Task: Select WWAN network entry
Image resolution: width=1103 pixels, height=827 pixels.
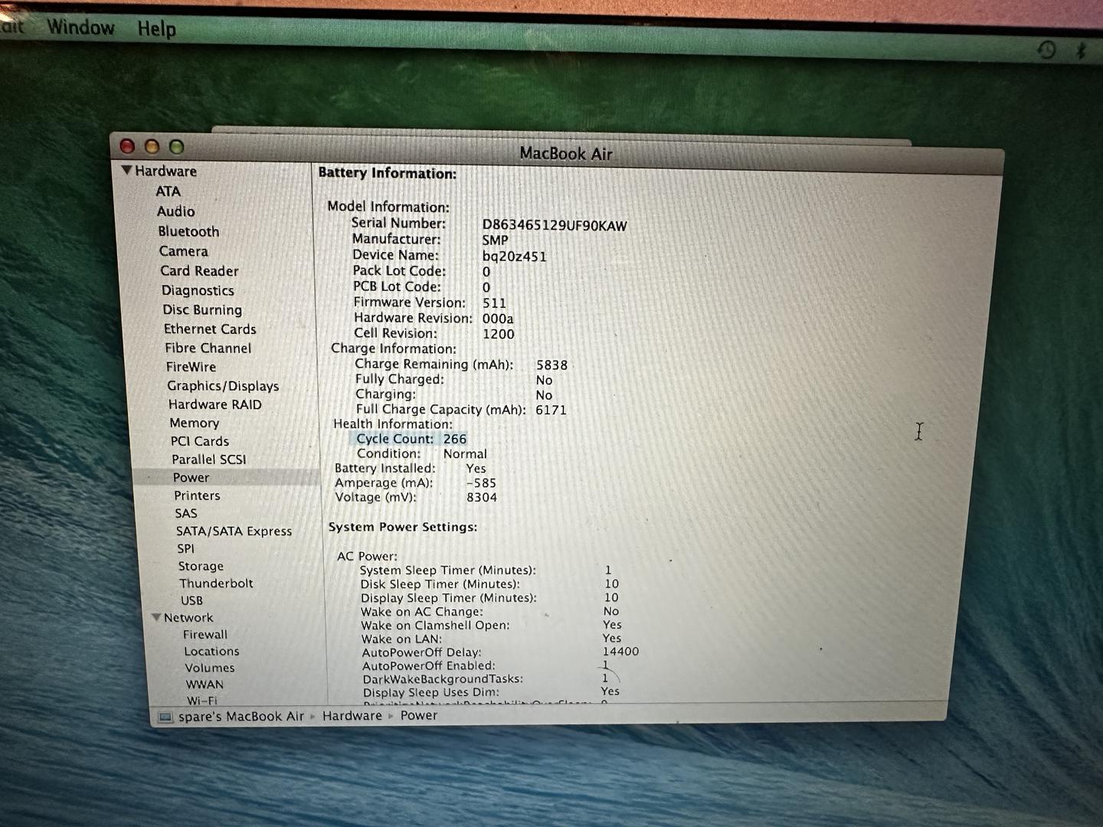Action: 205,685
